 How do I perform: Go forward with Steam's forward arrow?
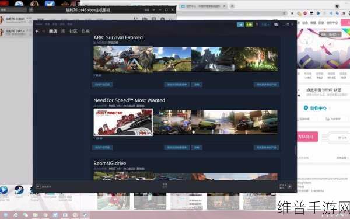pyautogui.click(x=44, y=31)
